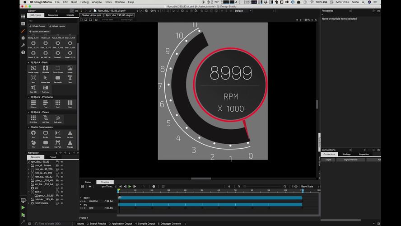This screenshot has width=401, height=226.
Task: Select the Triangle studio component
Action: click(x=70, y=143)
